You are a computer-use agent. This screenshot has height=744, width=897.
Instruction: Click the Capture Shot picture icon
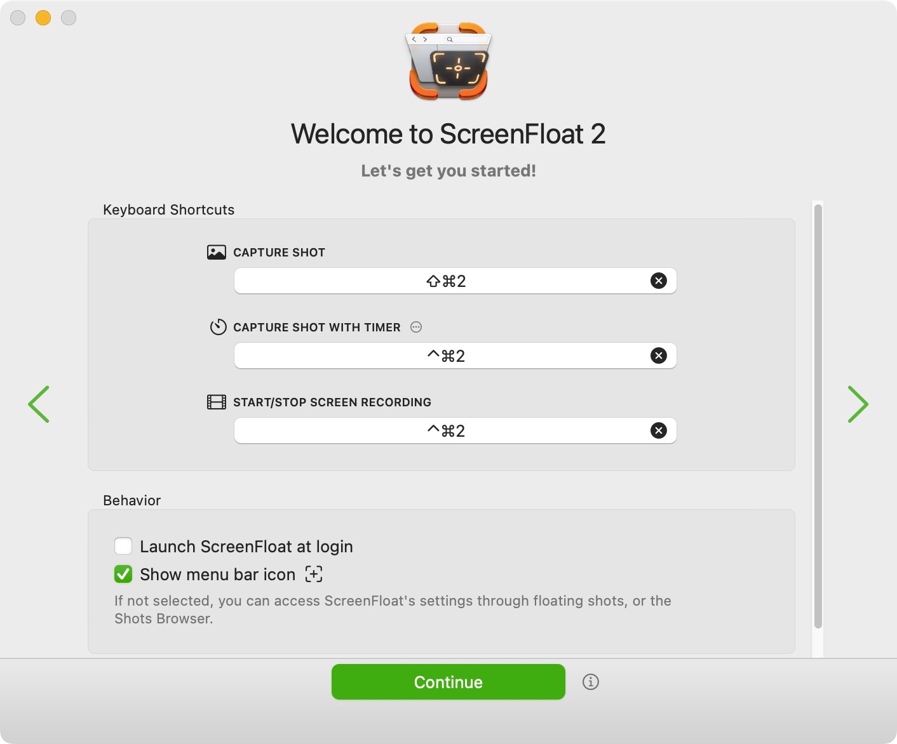[217, 252]
